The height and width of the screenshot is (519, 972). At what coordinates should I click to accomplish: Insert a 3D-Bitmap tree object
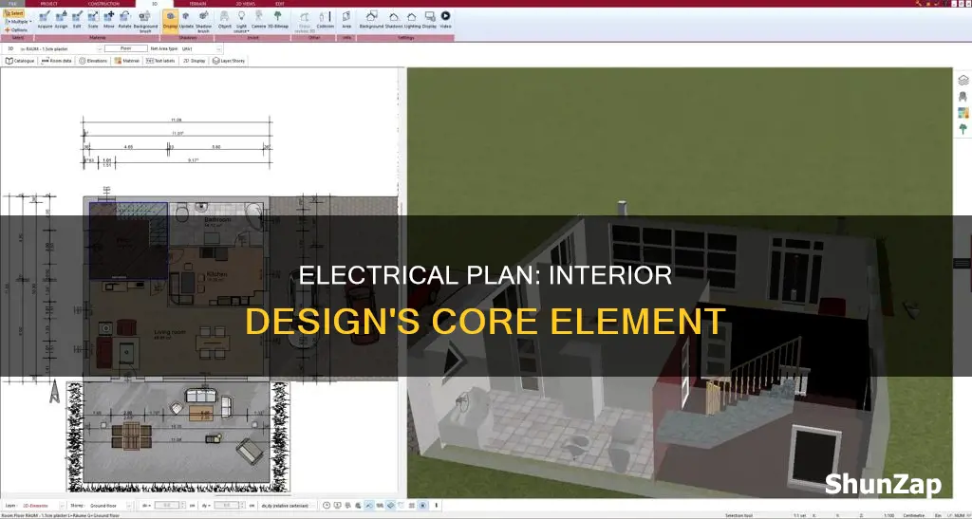tap(276, 20)
